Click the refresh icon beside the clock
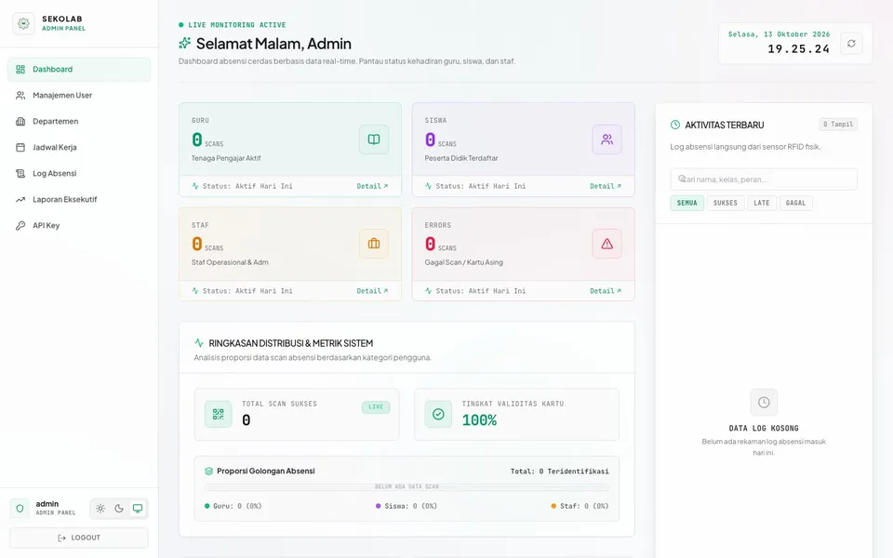This screenshot has height=558, width=893. coord(851,44)
